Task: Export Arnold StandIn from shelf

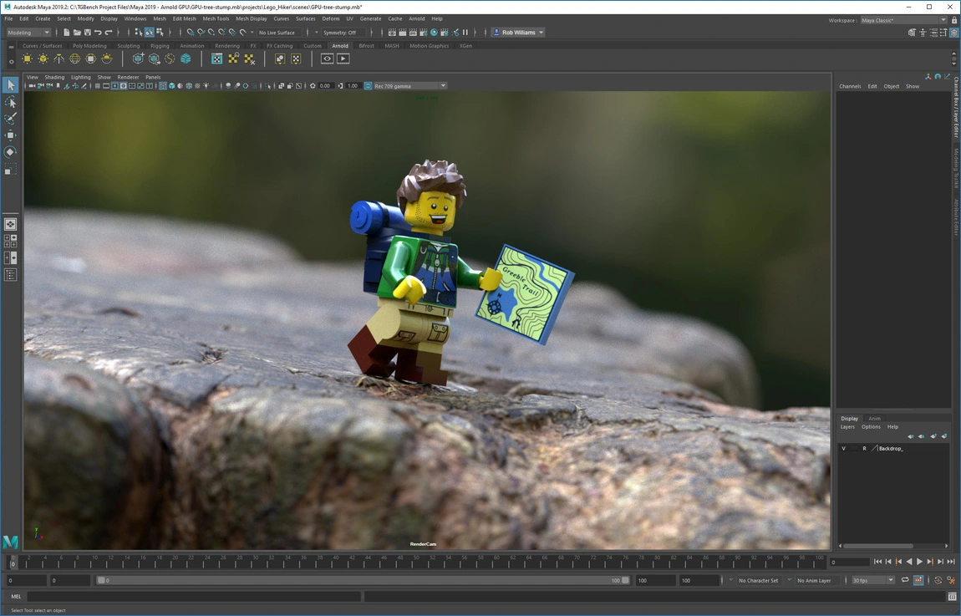Action: coord(154,59)
